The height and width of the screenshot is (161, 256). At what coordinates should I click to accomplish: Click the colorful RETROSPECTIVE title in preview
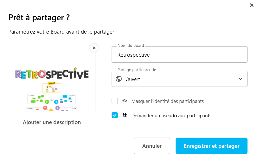52,74
